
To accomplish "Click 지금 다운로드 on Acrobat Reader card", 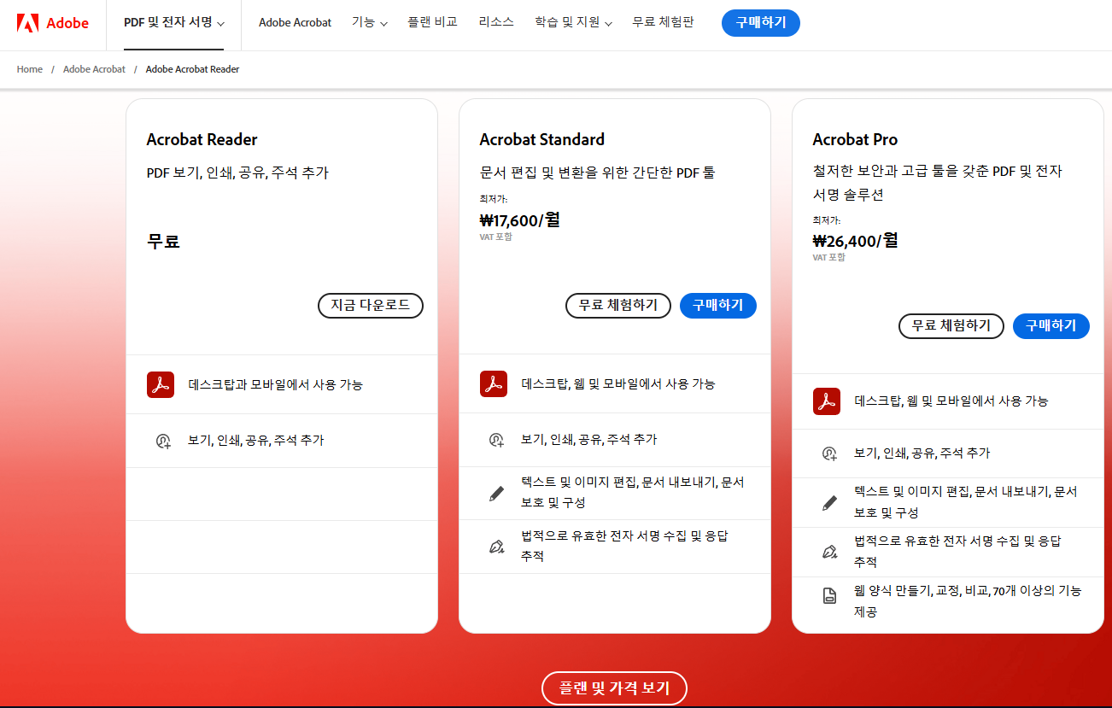I will [x=370, y=306].
